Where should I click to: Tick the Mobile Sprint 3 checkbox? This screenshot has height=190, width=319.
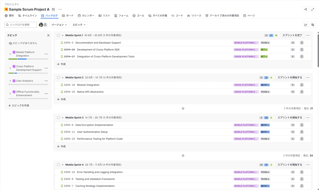58,118
